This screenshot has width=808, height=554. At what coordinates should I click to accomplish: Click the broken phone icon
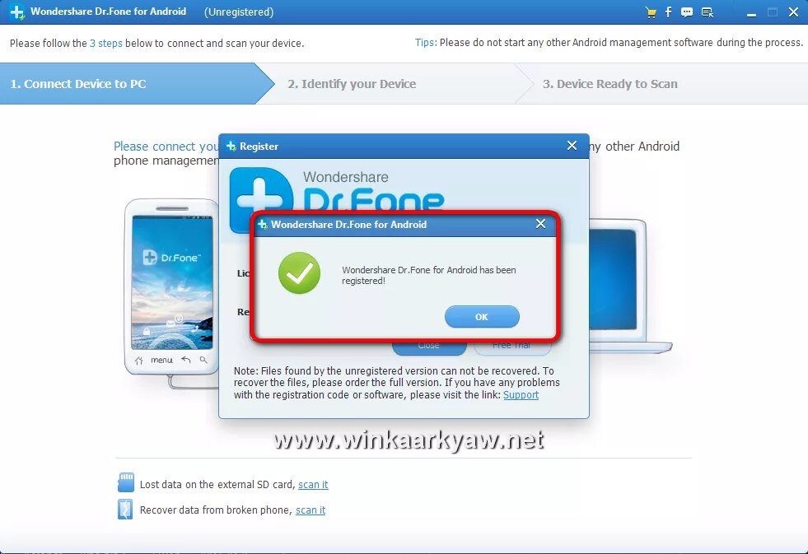click(125, 510)
